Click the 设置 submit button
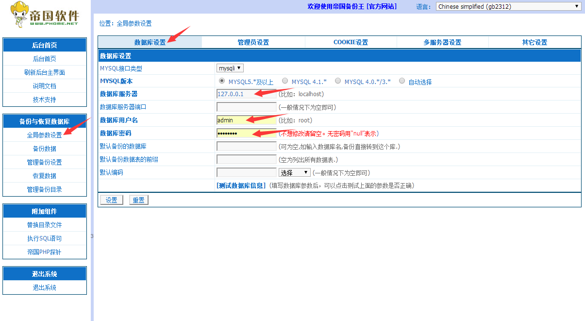 click(x=112, y=200)
